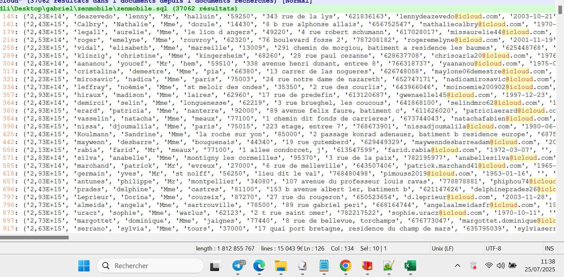Select the search result at line 384
Viewport: 564px width, 277px height.
coord(278,119)
